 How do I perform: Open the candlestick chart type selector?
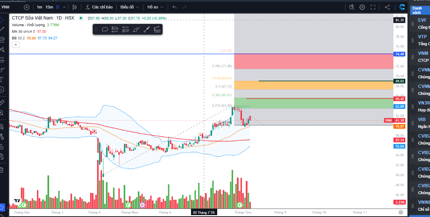(75, 7)
